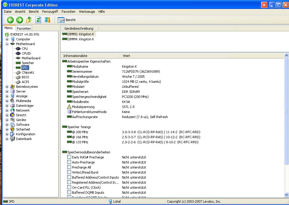The height and width of the screenshot is (205, 289).
Task: Click the Sicherheit shield icon
Action: (x=12, y=129)
